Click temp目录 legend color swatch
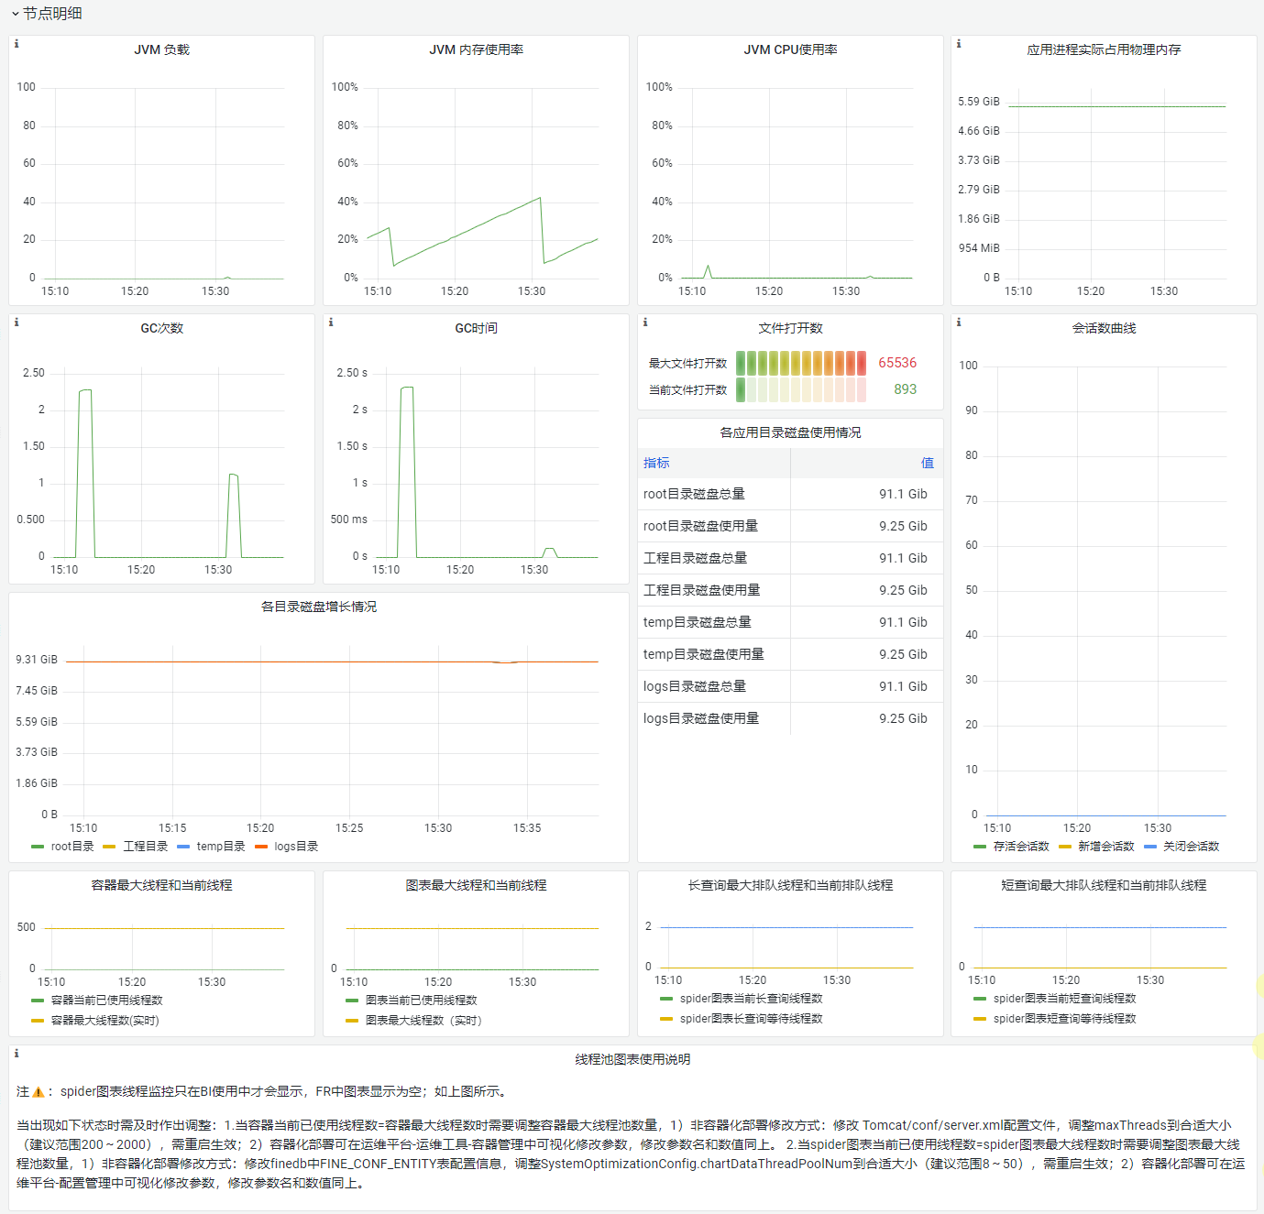Screen dimensions: 1264x1214 pyautogui.click(x=183, y=847)
